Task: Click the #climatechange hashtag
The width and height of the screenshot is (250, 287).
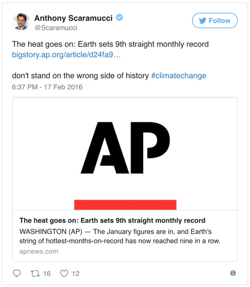Action: click(x=178, y=76)
